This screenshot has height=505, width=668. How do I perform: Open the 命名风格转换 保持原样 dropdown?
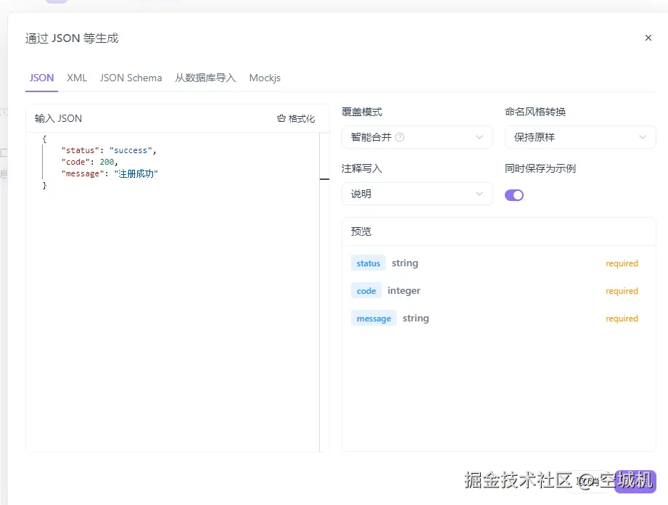(580, 137)
